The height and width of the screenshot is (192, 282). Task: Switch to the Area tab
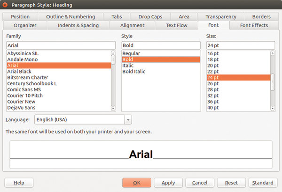pyautogui.click(x=184, y=17)
